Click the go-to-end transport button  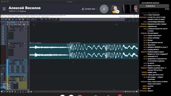pyautogui.click(x=20, y=19)
